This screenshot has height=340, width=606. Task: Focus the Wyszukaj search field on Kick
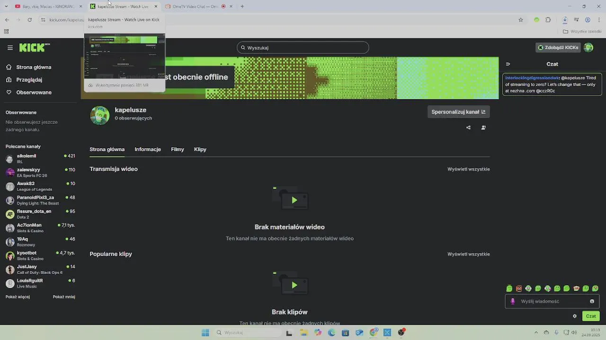pyautogui.click(x=303, y=48)
